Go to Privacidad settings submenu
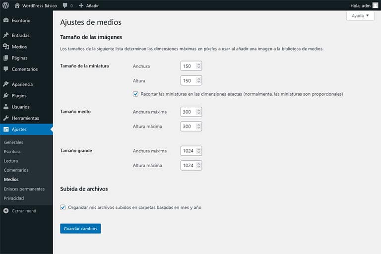Viewport: 381px width, 254px height. [14, 198]
